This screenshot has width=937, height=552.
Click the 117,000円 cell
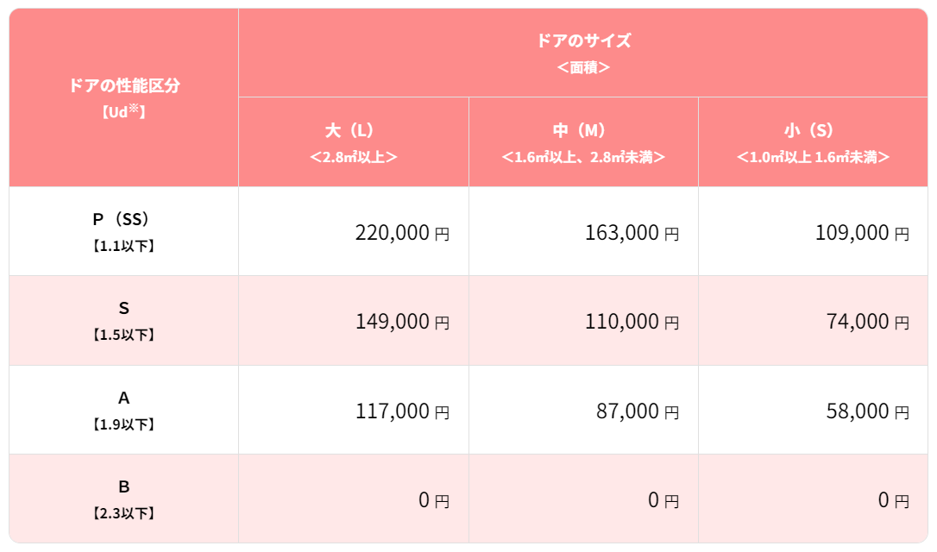354,410
